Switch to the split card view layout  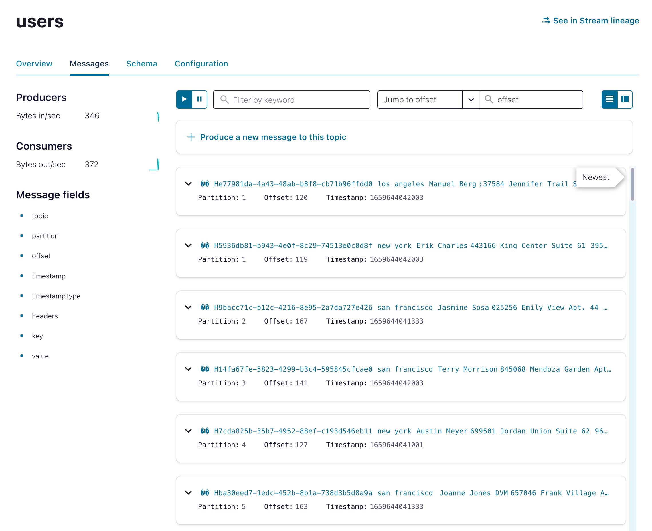625,99
